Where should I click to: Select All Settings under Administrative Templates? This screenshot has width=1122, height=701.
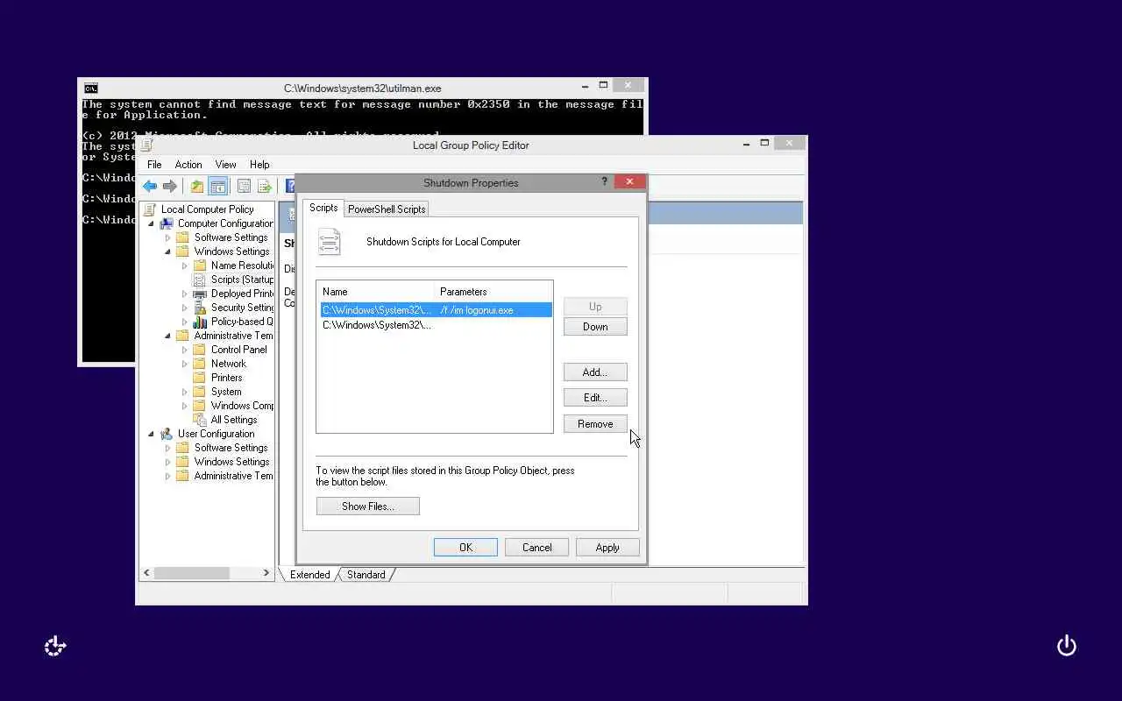[233, 420]
